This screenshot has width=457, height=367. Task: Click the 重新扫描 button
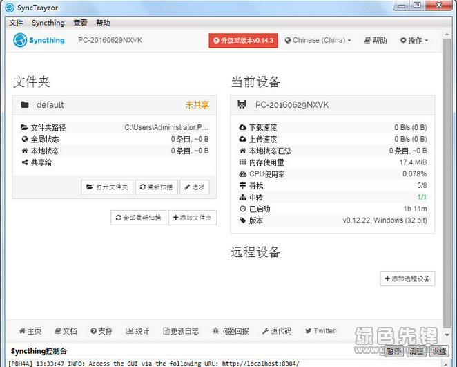157,187
